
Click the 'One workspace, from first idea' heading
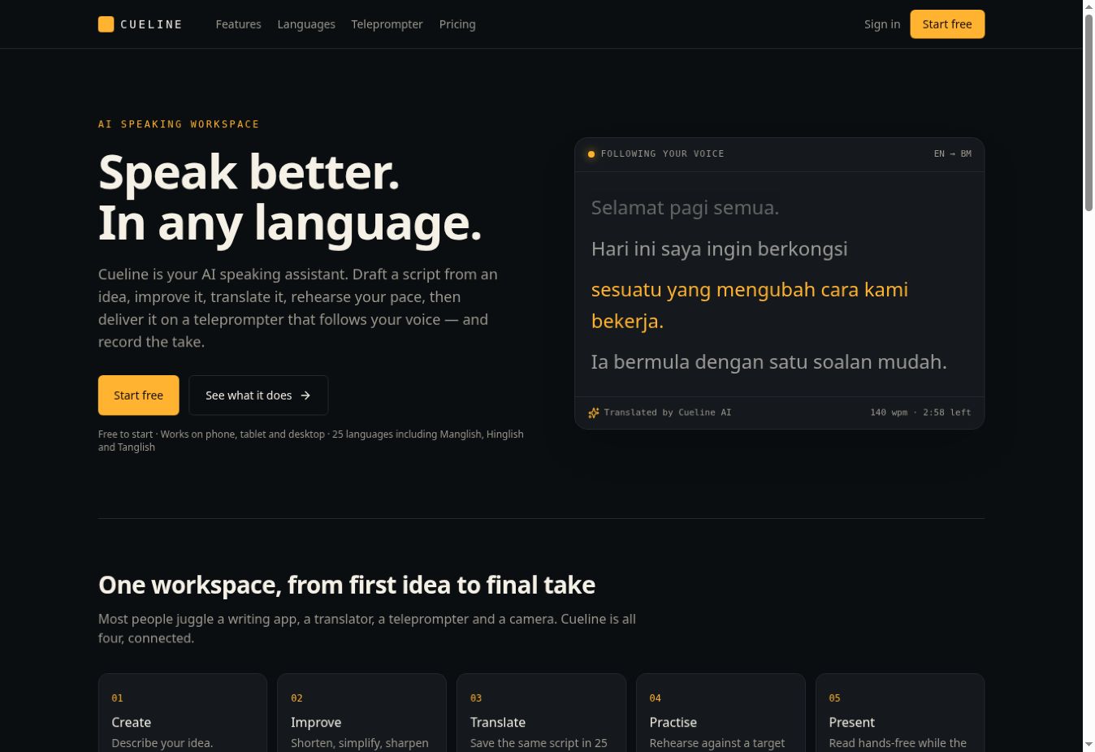pos(347,585)
